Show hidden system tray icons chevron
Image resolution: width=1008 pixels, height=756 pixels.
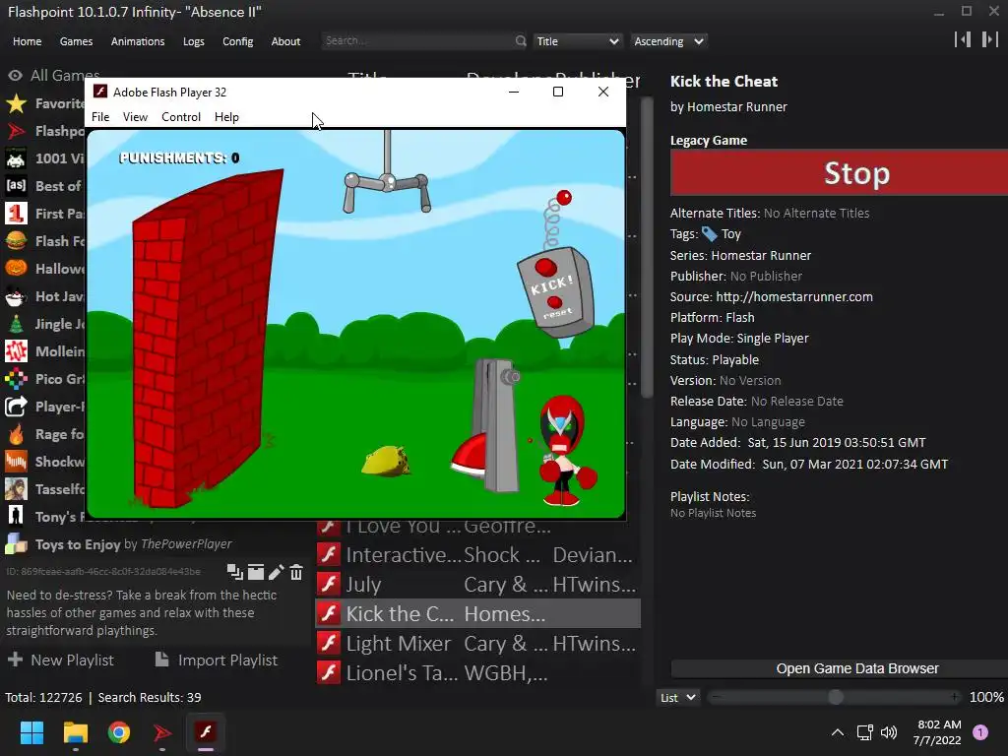coord(837,732)
